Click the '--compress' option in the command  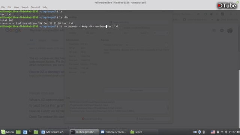point(70,26)
